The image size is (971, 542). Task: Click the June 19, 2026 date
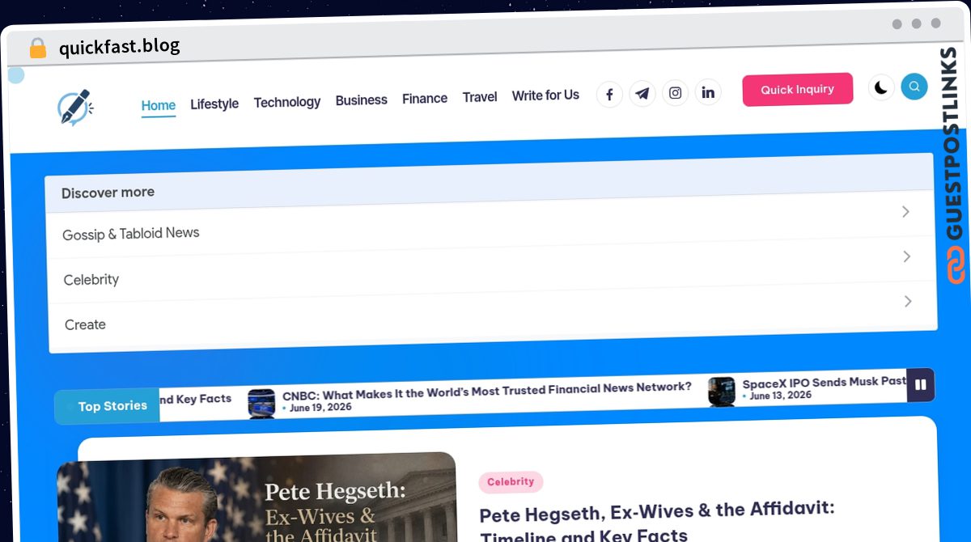320,408
